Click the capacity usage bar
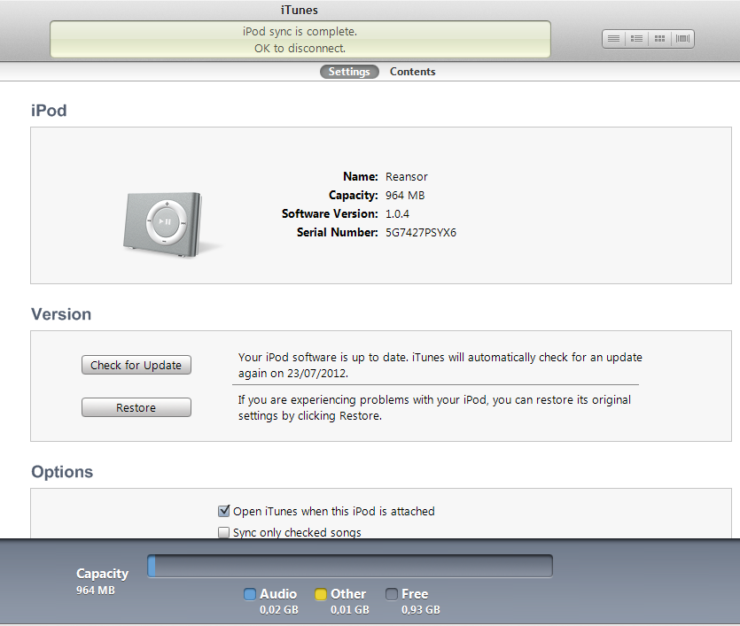 pos(350,566)
